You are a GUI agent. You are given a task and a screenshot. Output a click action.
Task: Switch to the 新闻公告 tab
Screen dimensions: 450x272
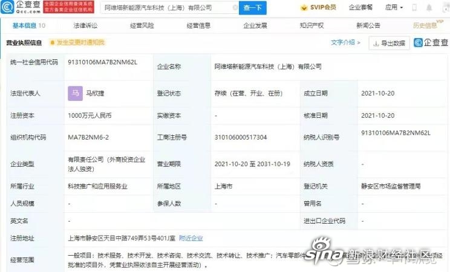(x=368, y=25)
